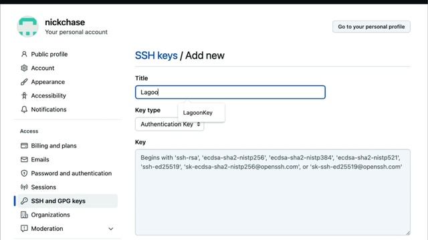Viewport: 428px width, 240px height.
Task: Click the Emails envelope icon
Action: (24, 159)
